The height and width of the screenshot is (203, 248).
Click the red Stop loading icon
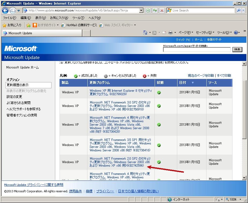pos(162,11)
